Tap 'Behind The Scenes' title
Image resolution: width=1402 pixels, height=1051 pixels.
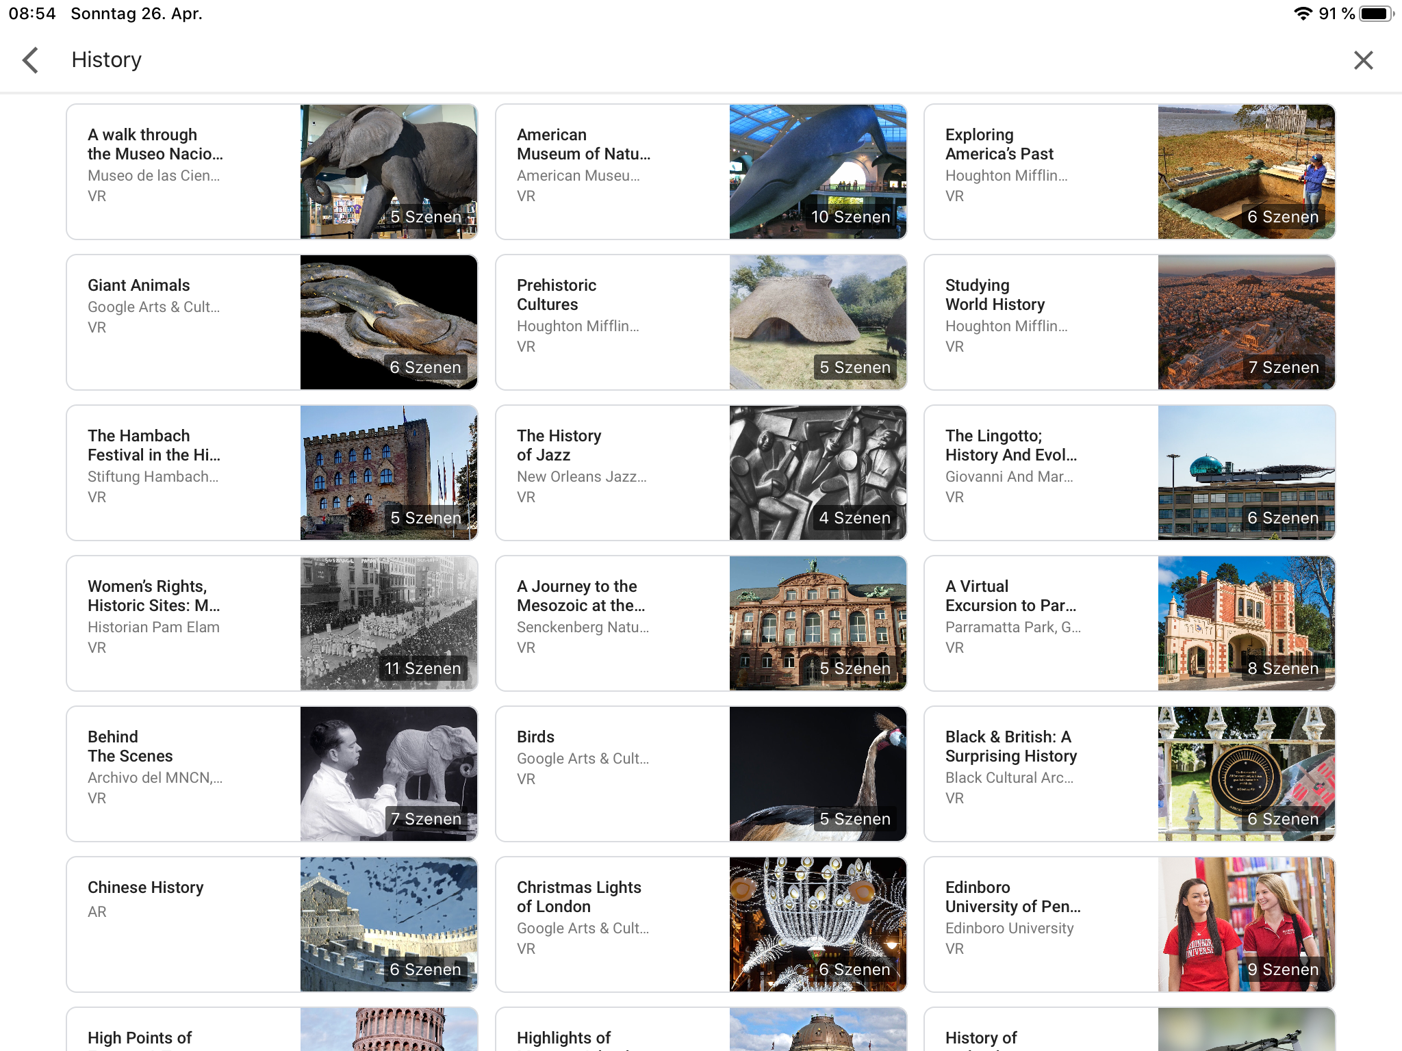tap(130, 747)
